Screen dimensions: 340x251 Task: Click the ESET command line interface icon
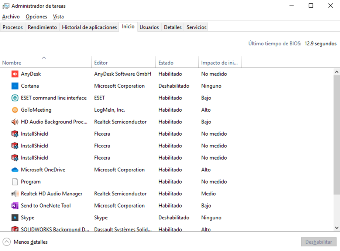pyautogui.click(x=15, y=98)
